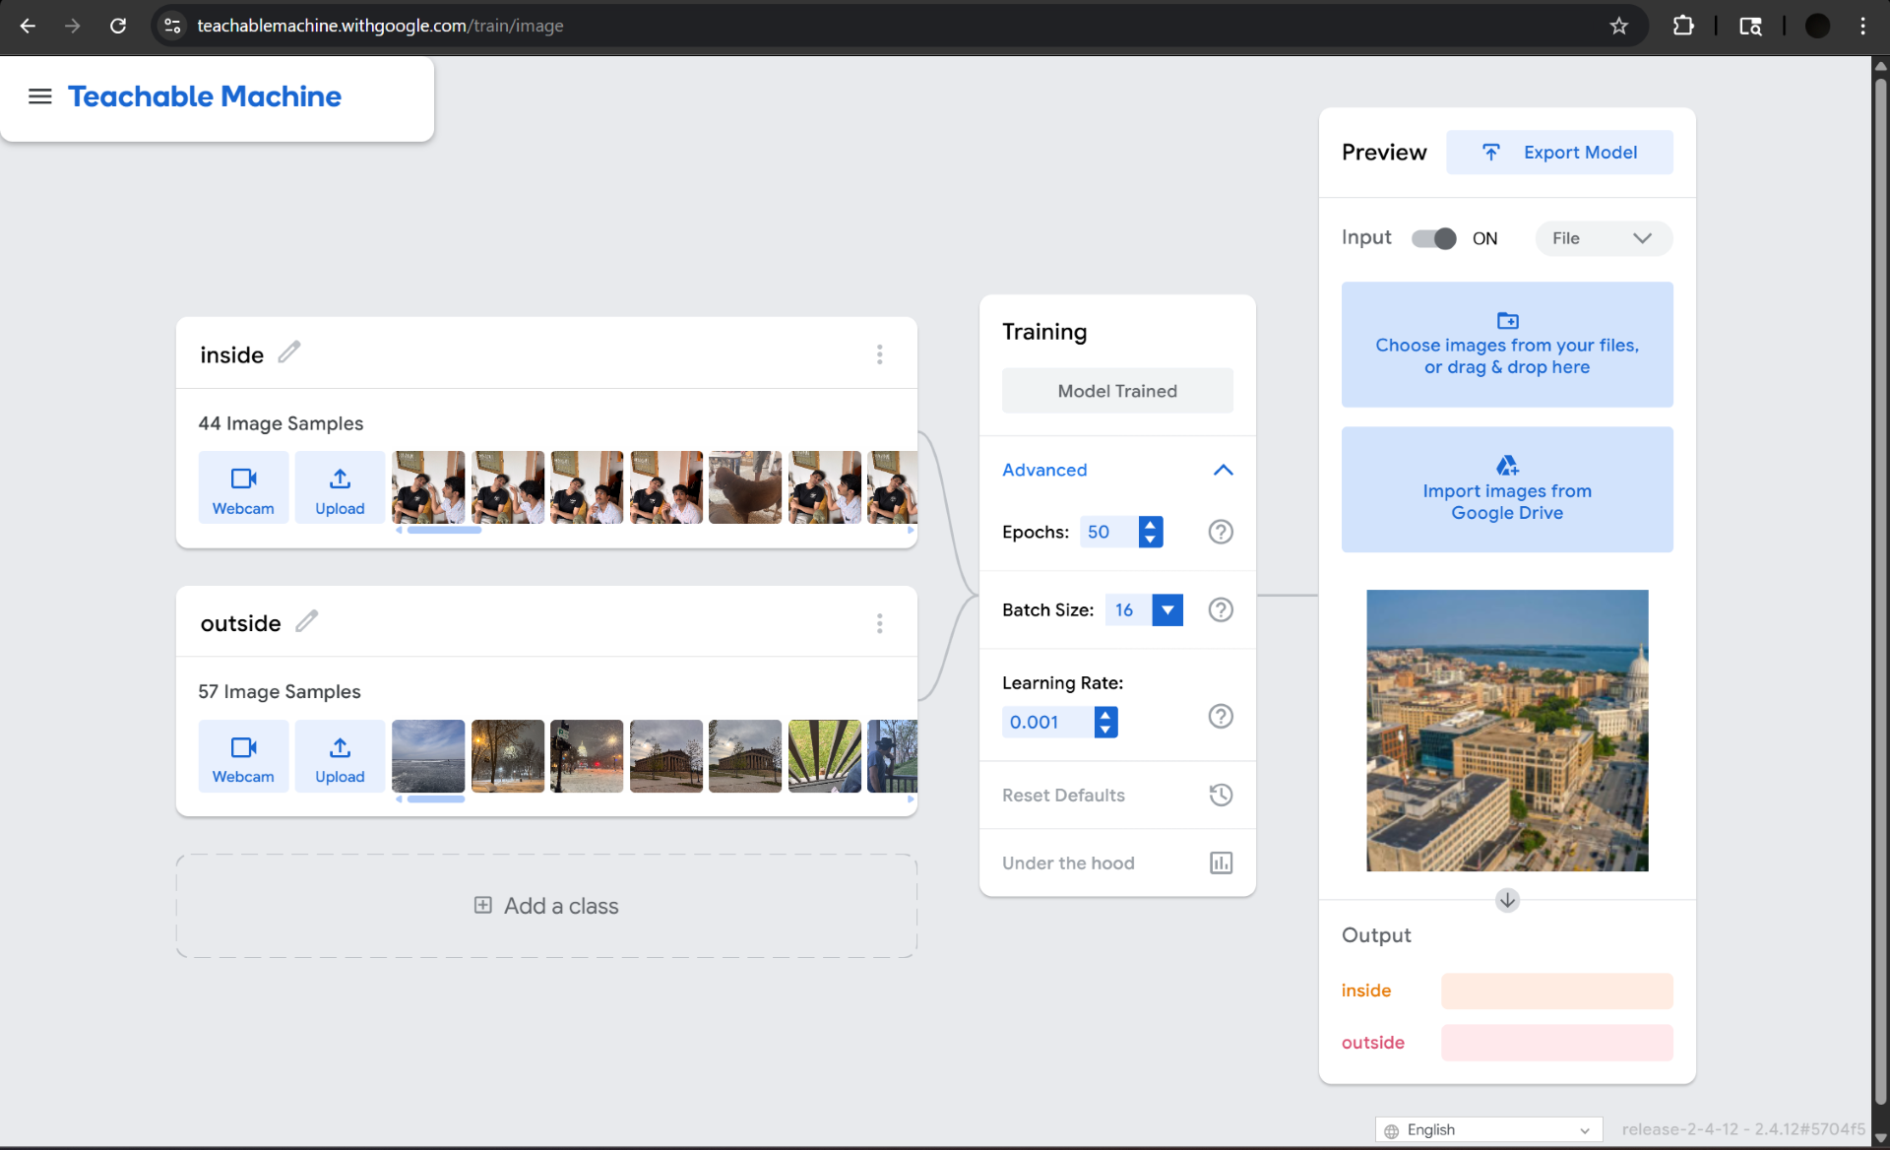The height and width of the screenshot is (1150, 1890).
Task: Open three-dot options menu for outside class
Action: pyautogui.click(x=879, y=623)
